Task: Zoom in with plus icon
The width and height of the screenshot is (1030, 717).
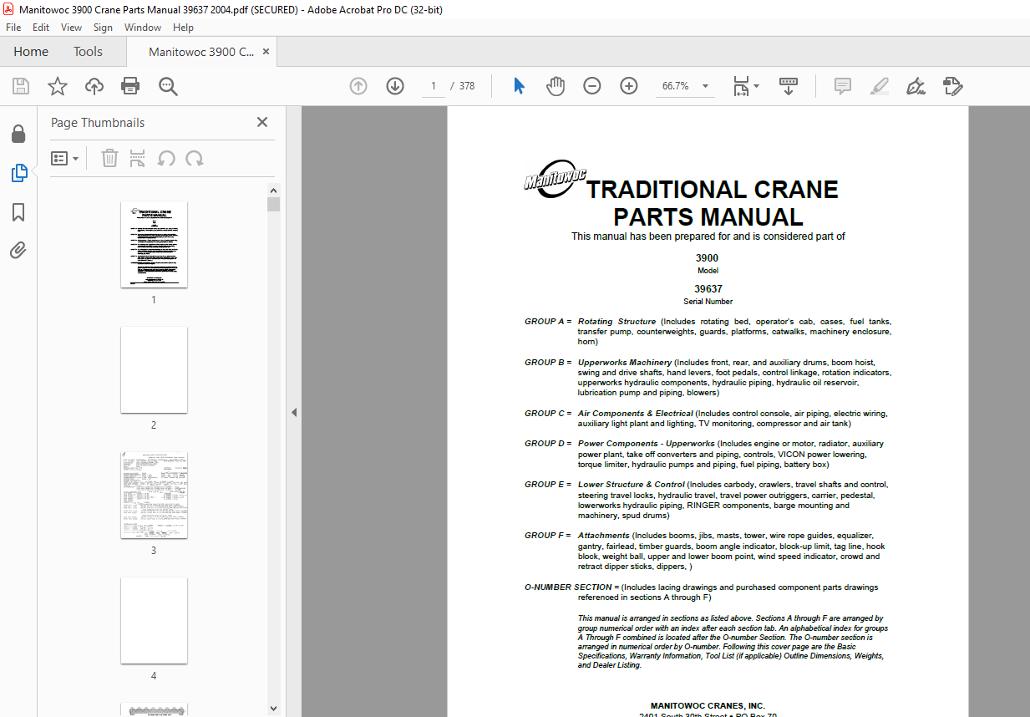Action: pos(629,86)
